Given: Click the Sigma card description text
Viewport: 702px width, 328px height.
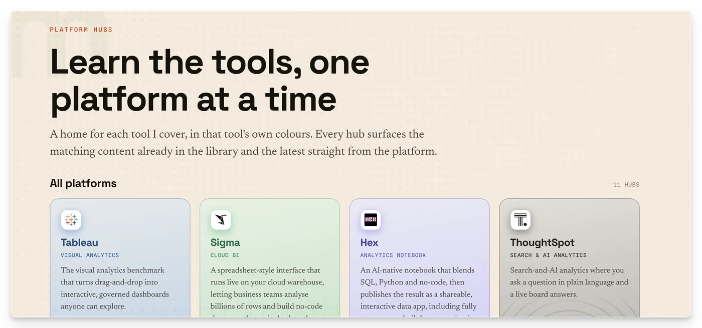Looking at the screenshot, I should (267, 291).
